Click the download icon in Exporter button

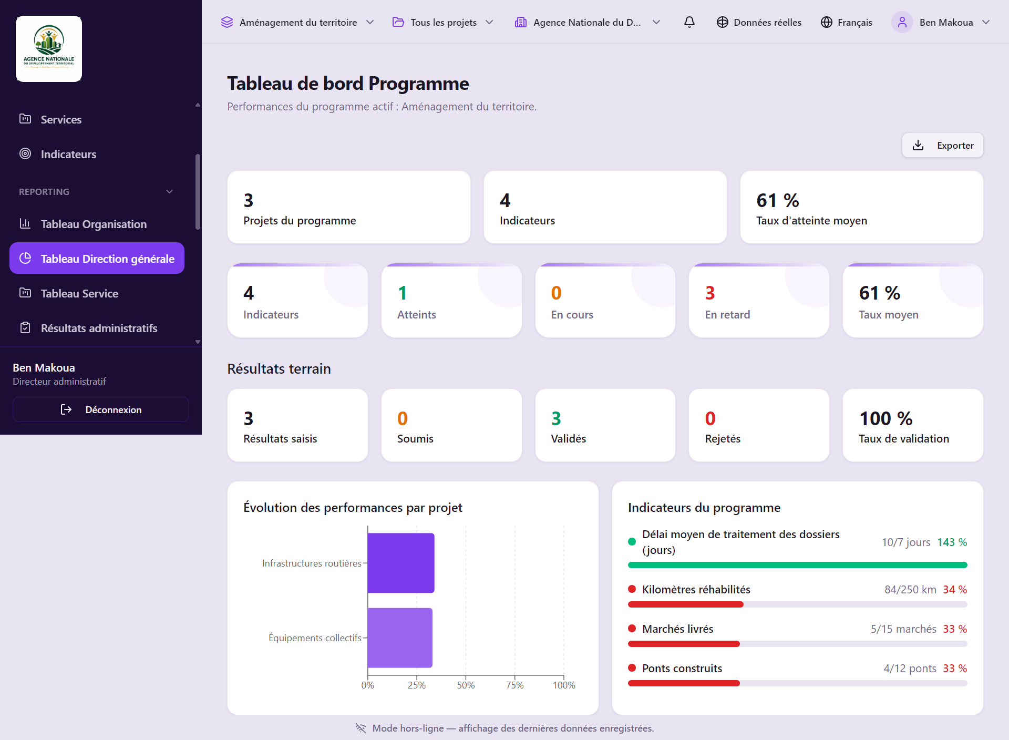click(918, 145)
